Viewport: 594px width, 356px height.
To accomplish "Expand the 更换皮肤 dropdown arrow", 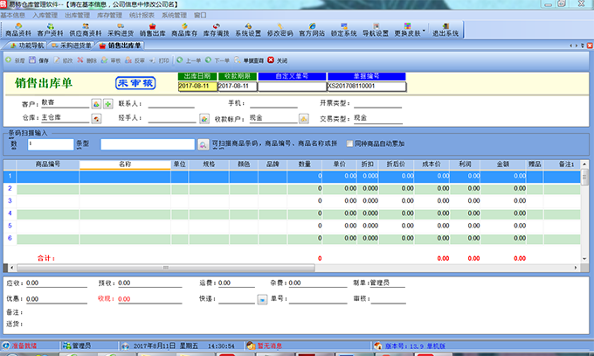I will pos(424,31).
